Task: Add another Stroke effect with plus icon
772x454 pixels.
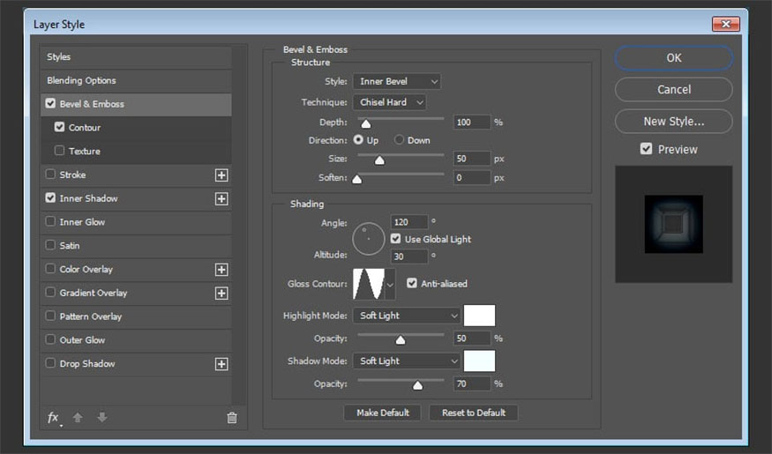Action: [221, 175]
